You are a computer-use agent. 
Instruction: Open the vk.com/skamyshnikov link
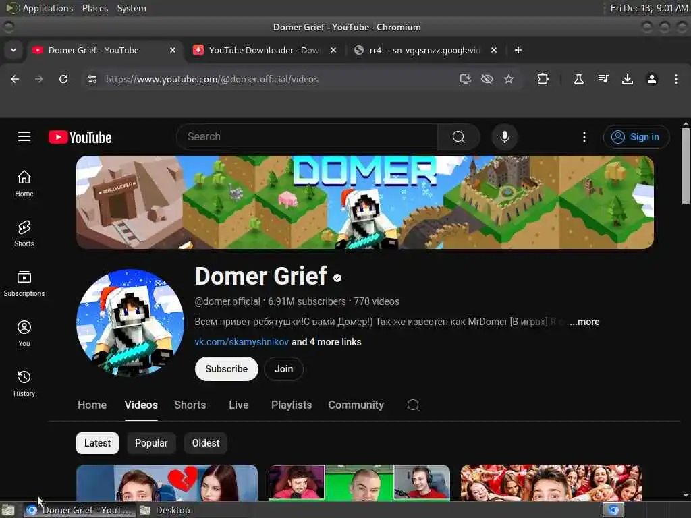(242, 342)
